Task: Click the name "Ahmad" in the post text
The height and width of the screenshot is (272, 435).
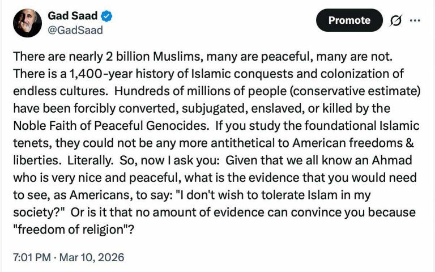Action: [392, 160]
